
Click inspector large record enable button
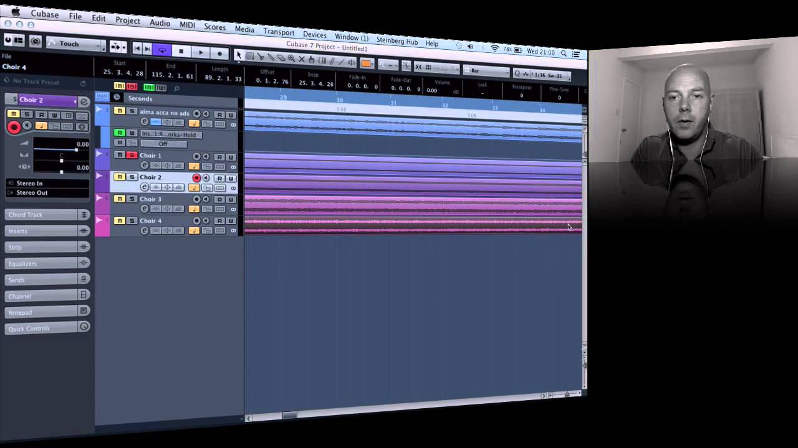click(x=13, y=127)
